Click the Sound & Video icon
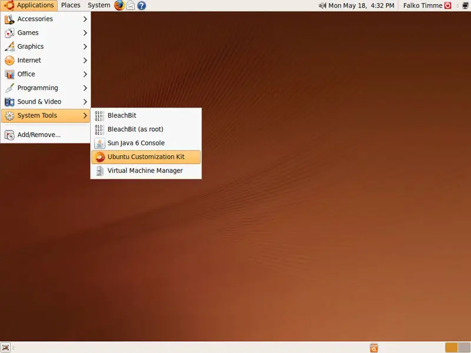The height and width of the screenshot is (353, 471). (9, 102)
